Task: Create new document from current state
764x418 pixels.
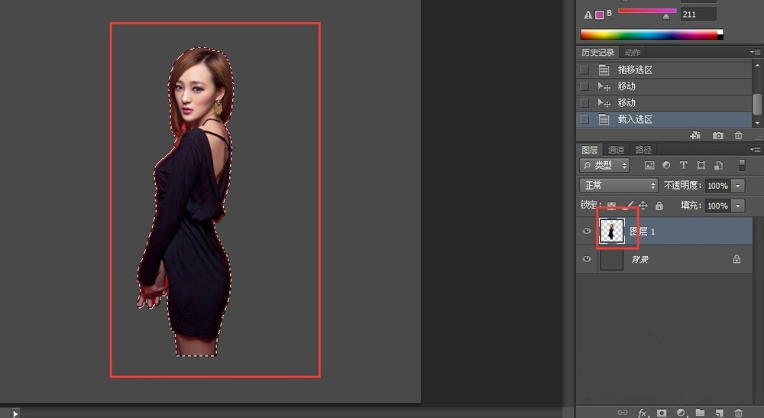Action: tap(695, 135)
